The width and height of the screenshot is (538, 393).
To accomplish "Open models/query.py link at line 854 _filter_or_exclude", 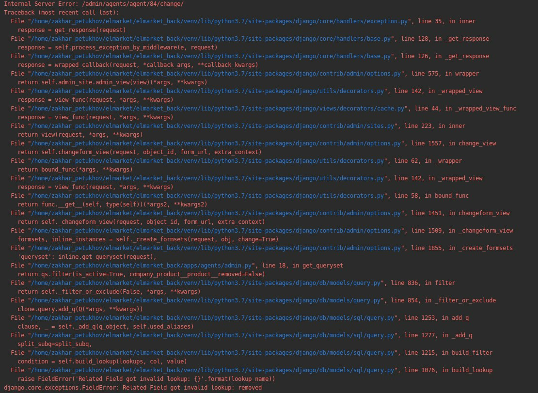I will [x=206, y=301].
